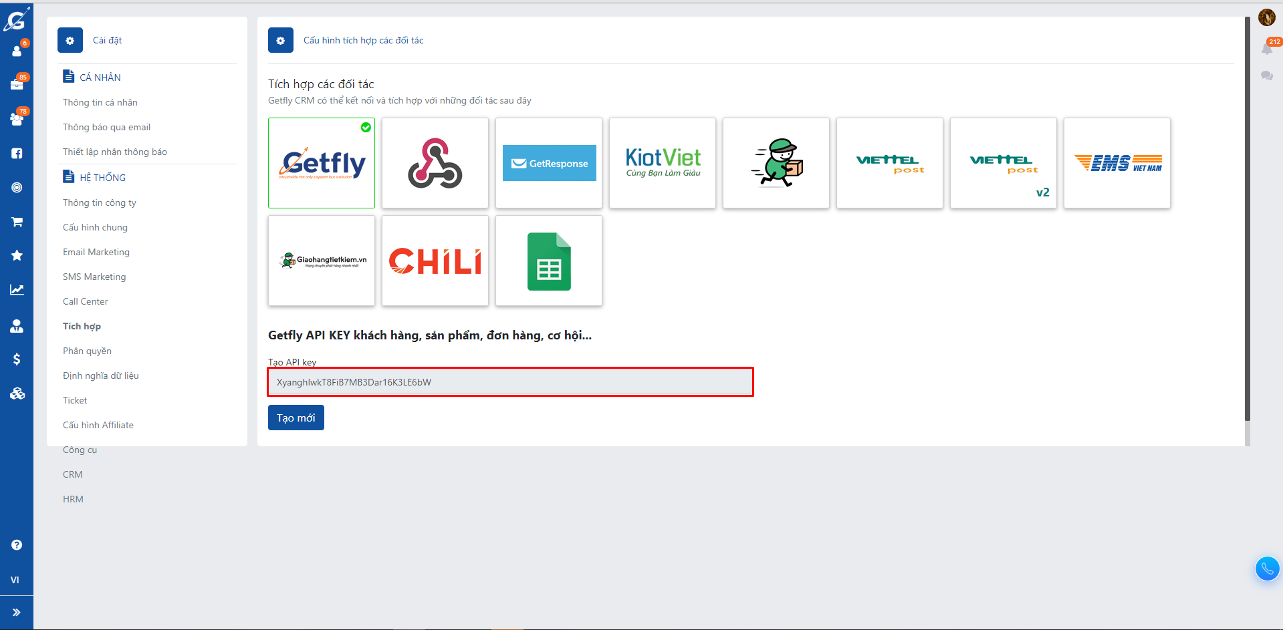The image size is (1283, 630).
Task: Open notifications bell with 212 badge
Action: [1266, 49]
